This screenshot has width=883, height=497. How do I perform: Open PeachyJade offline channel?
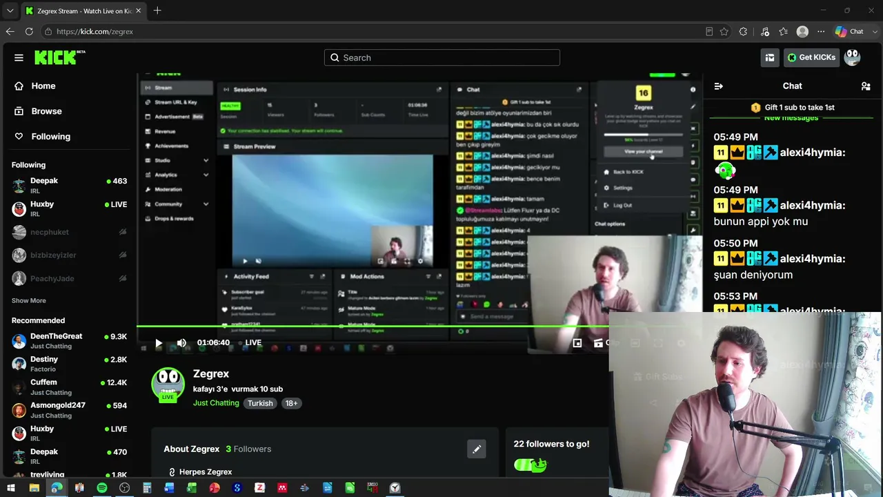point(69,279)
